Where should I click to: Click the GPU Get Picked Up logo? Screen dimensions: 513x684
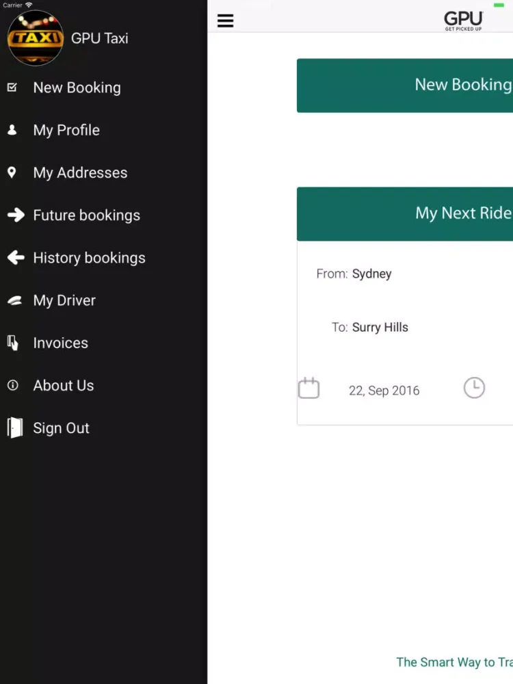[463, 21]
